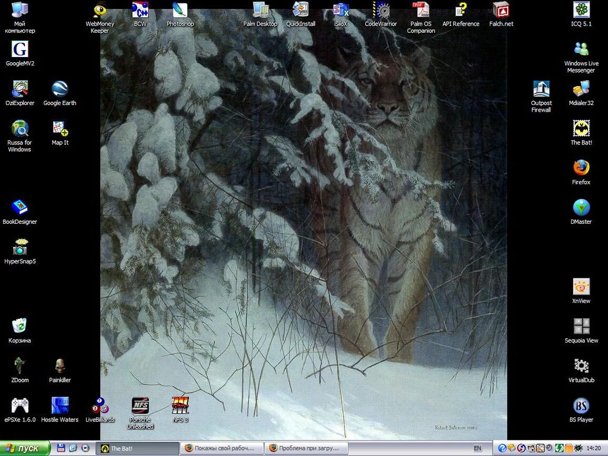Viewport: 608px width, 456px height.
Task: Click the EN language indicator
Action: (477, 448)
